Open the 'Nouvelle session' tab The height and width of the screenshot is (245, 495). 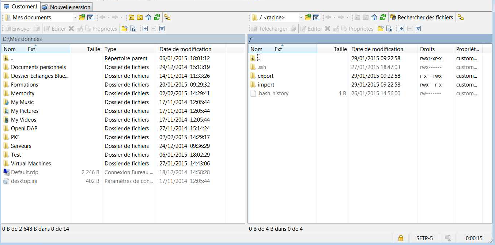[x=66, y=7]
